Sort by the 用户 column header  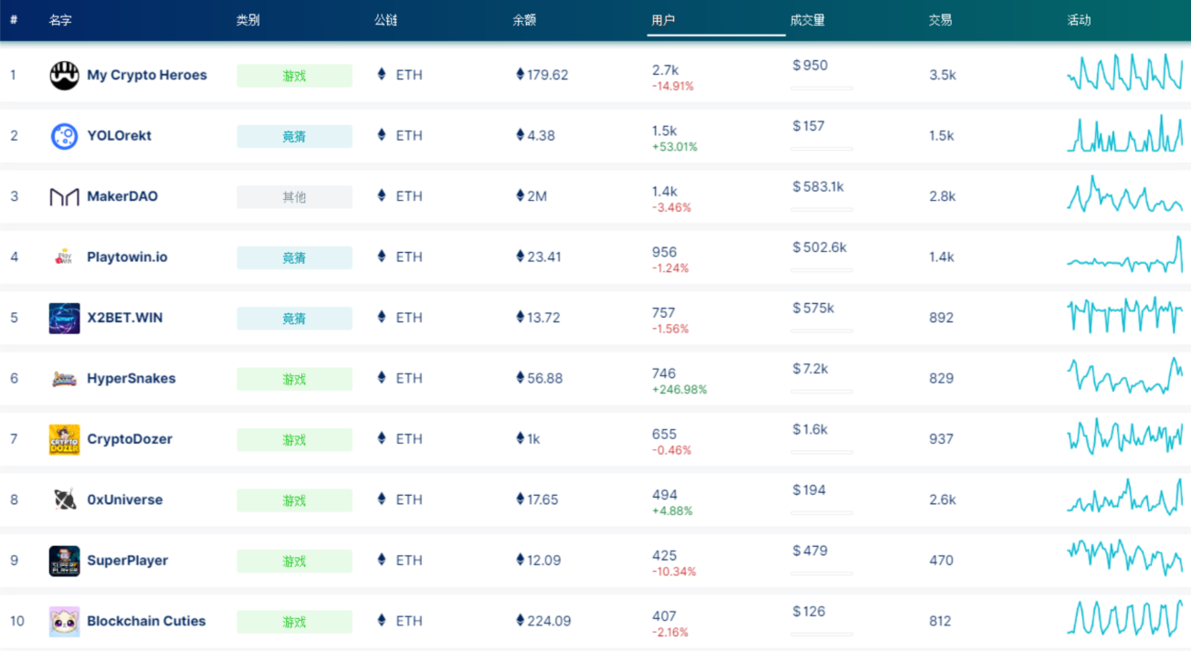pyautogui.click(x=663, y=20)
